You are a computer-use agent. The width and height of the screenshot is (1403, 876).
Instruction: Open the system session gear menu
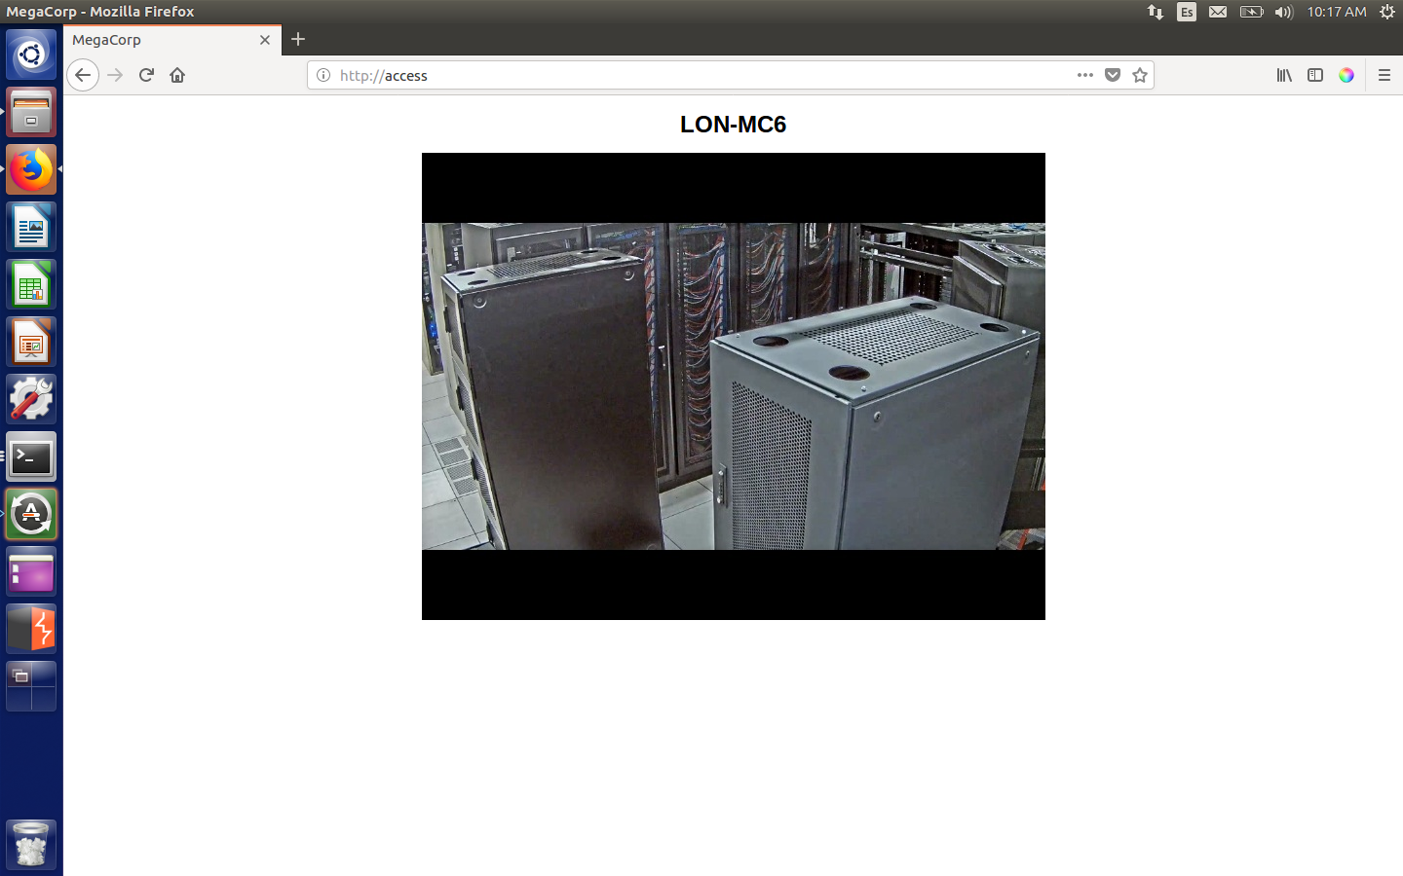[x=1387, y=12]
